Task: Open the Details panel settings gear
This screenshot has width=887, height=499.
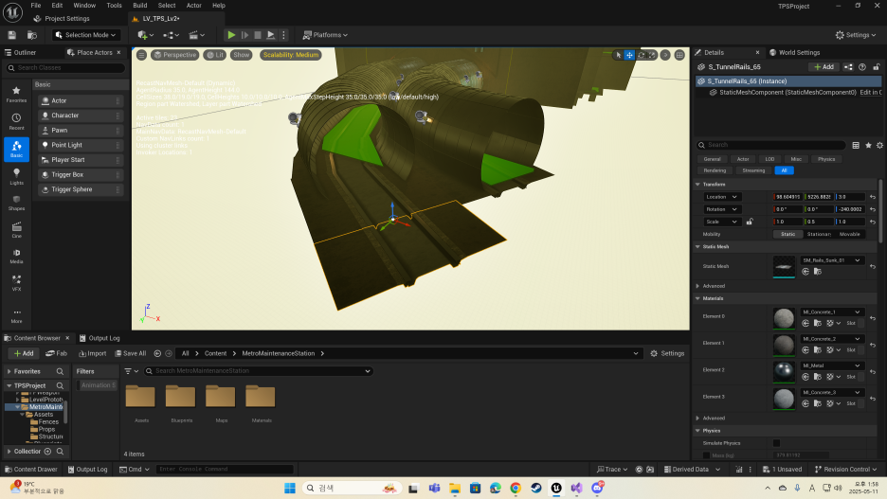Action: coord(879,145)
